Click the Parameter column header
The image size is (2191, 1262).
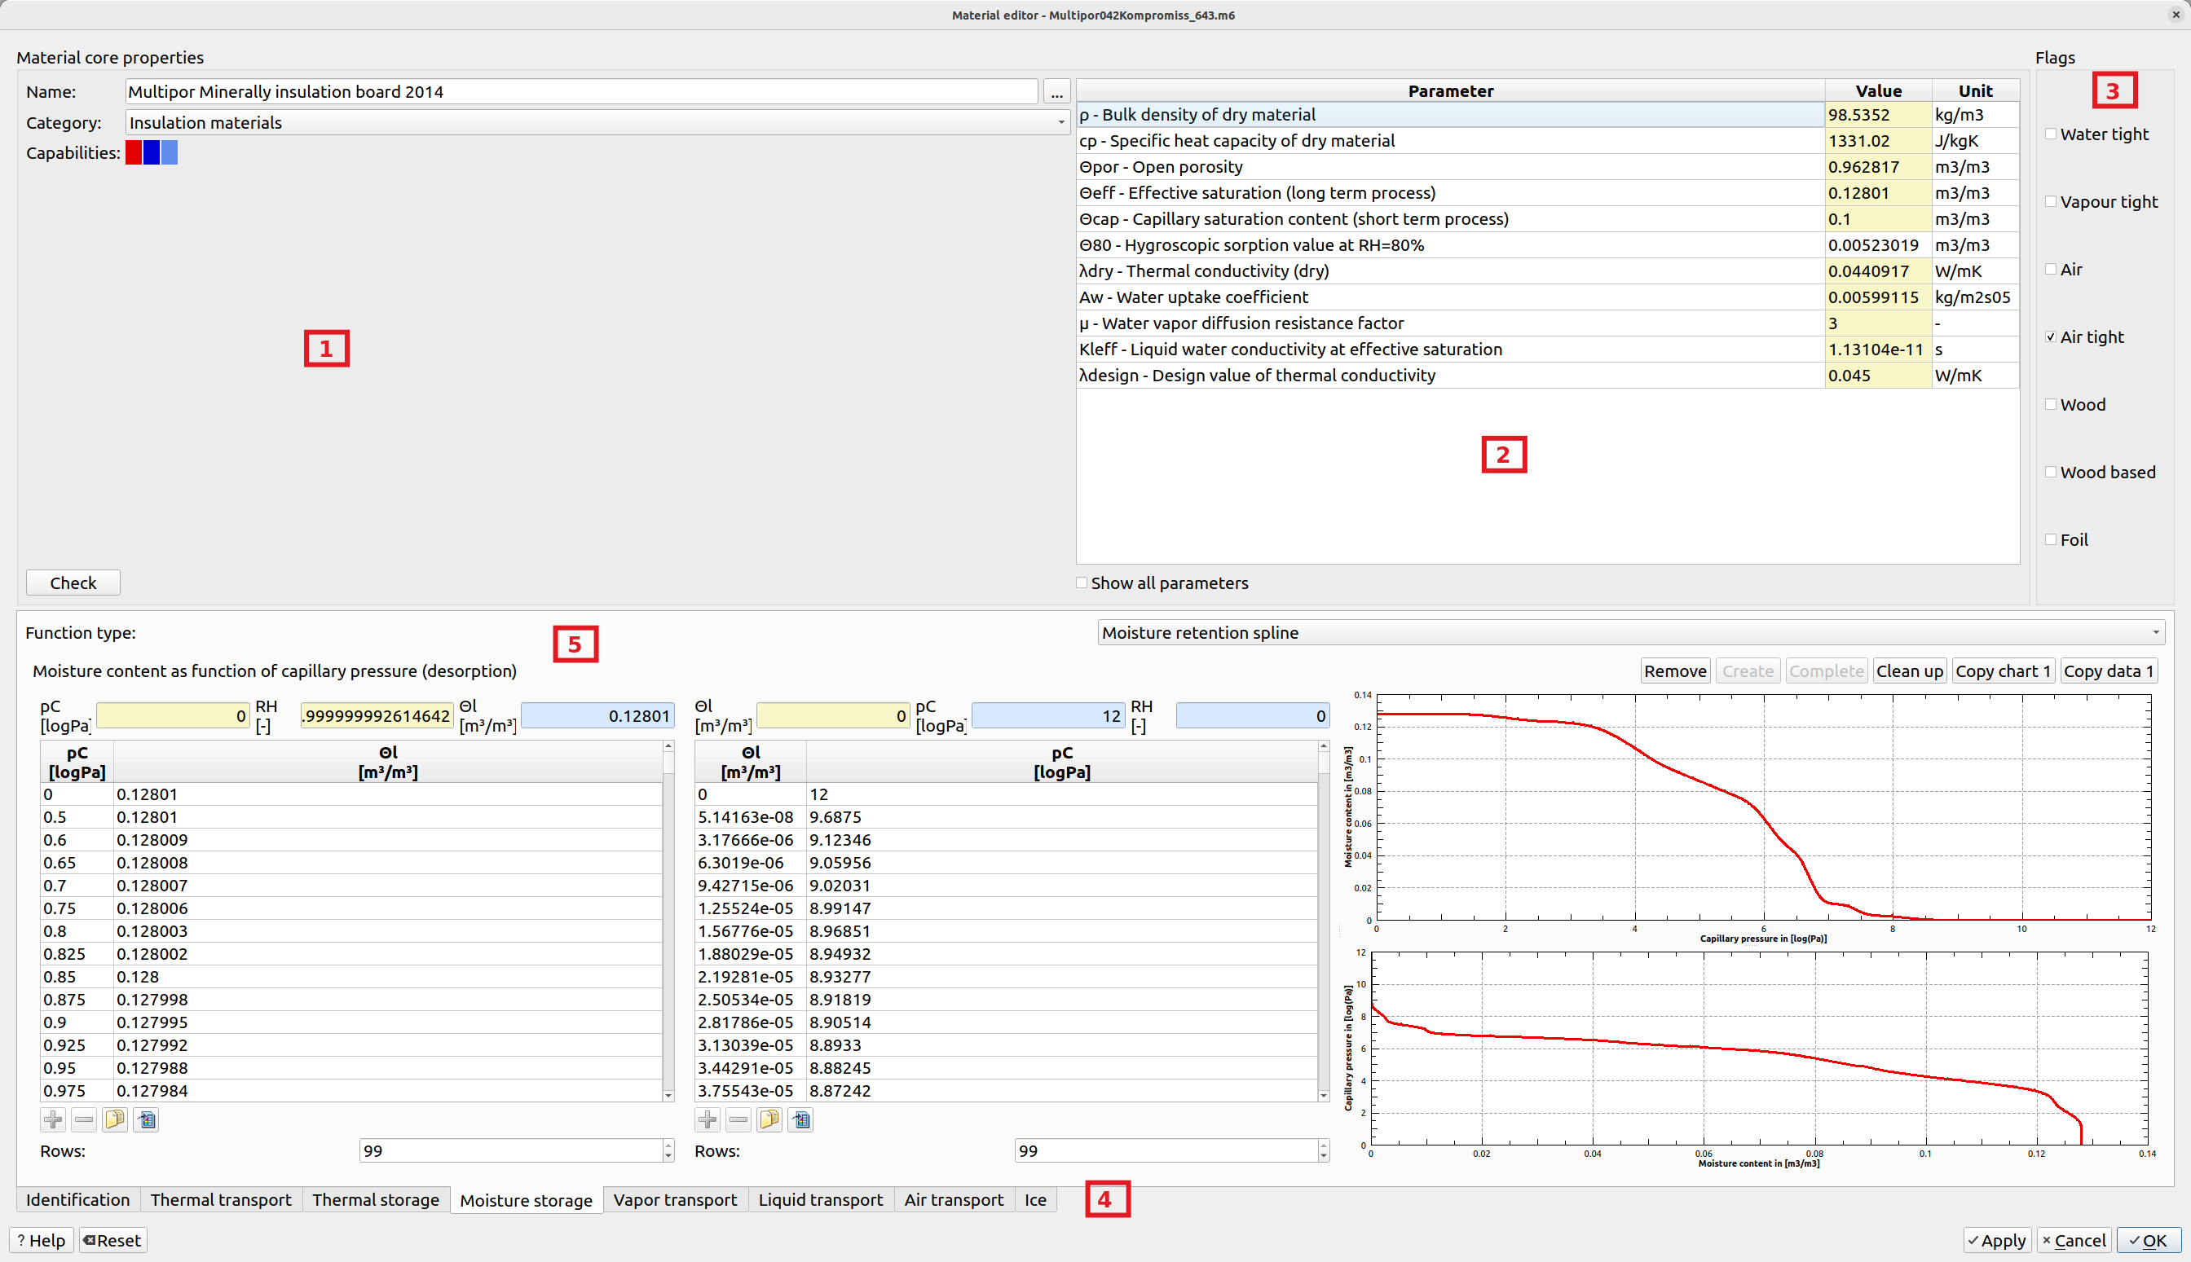pyautogui.click(x=1451, y=91)
